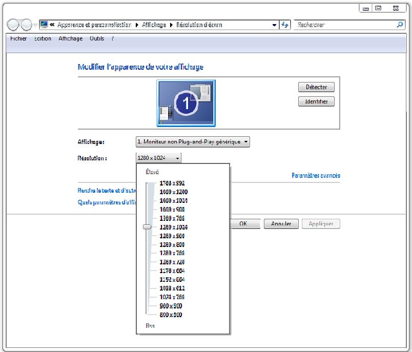Click the Détecter button
This screenshot has height=352, width=412.
pyautogui.click(x=316, y=87)
